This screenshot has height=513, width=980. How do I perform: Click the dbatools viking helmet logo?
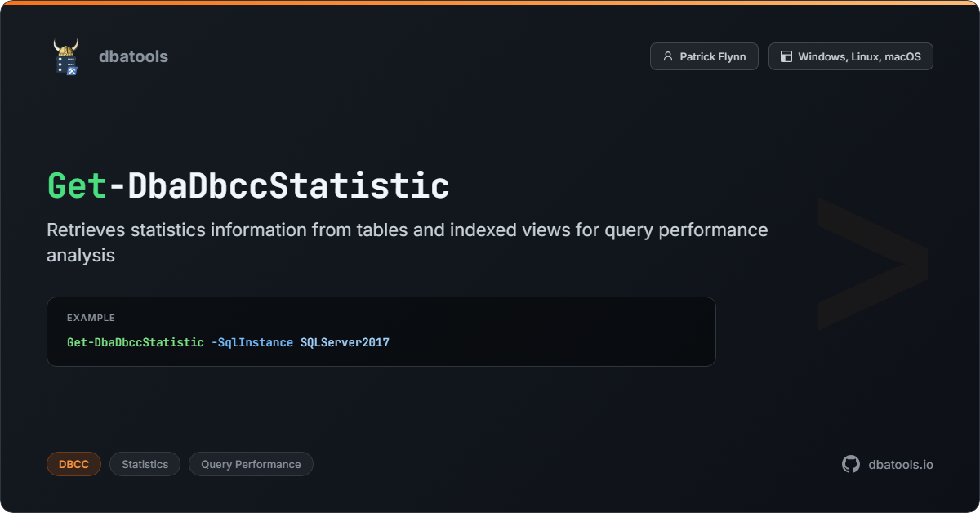point(66,56)
